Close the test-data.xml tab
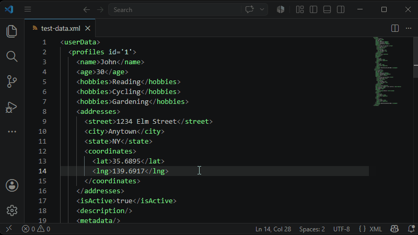 click(x=88, y=29)
